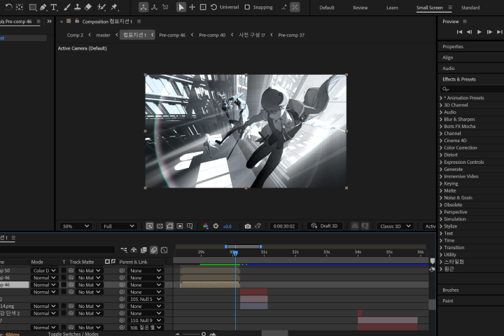Click the exposure value +0.0
Screen dimensions: 504x336
coord(227,226)
